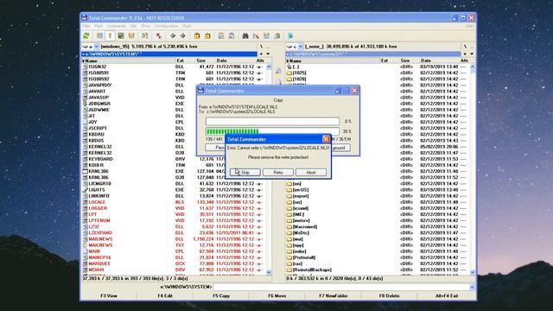
Task: Open the Show menu
Action: tap(146, 26)
